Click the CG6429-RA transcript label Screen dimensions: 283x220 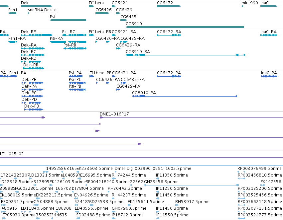point(128,45)
